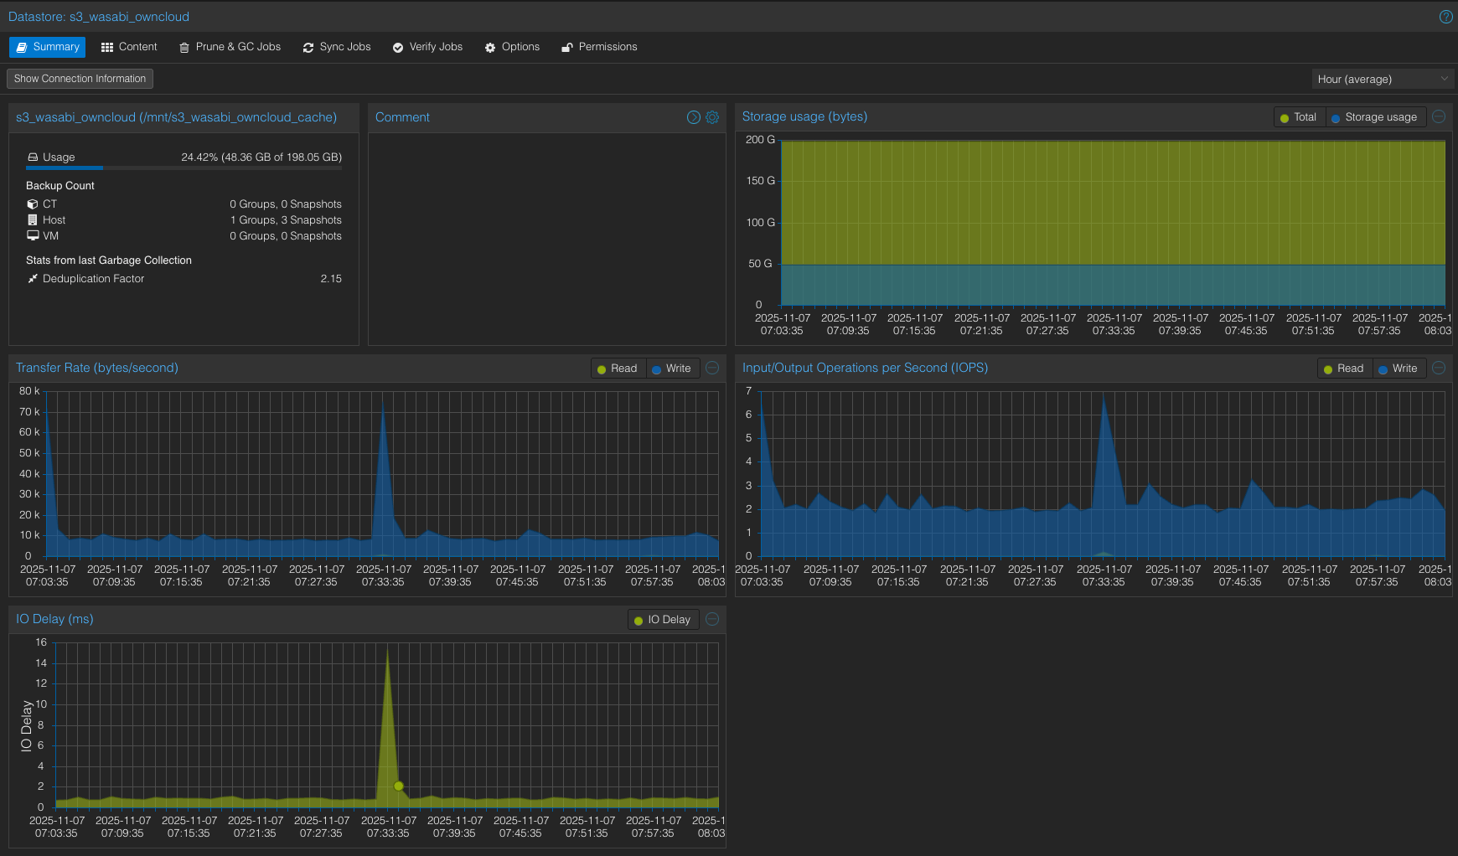The height and width of the screenshot is (856, 1458).
Task: Toggle the Read series in the IOPS chart
Action: tap(1343, 369)
